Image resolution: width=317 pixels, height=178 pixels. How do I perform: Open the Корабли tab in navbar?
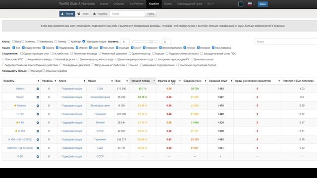coord(154,4)
